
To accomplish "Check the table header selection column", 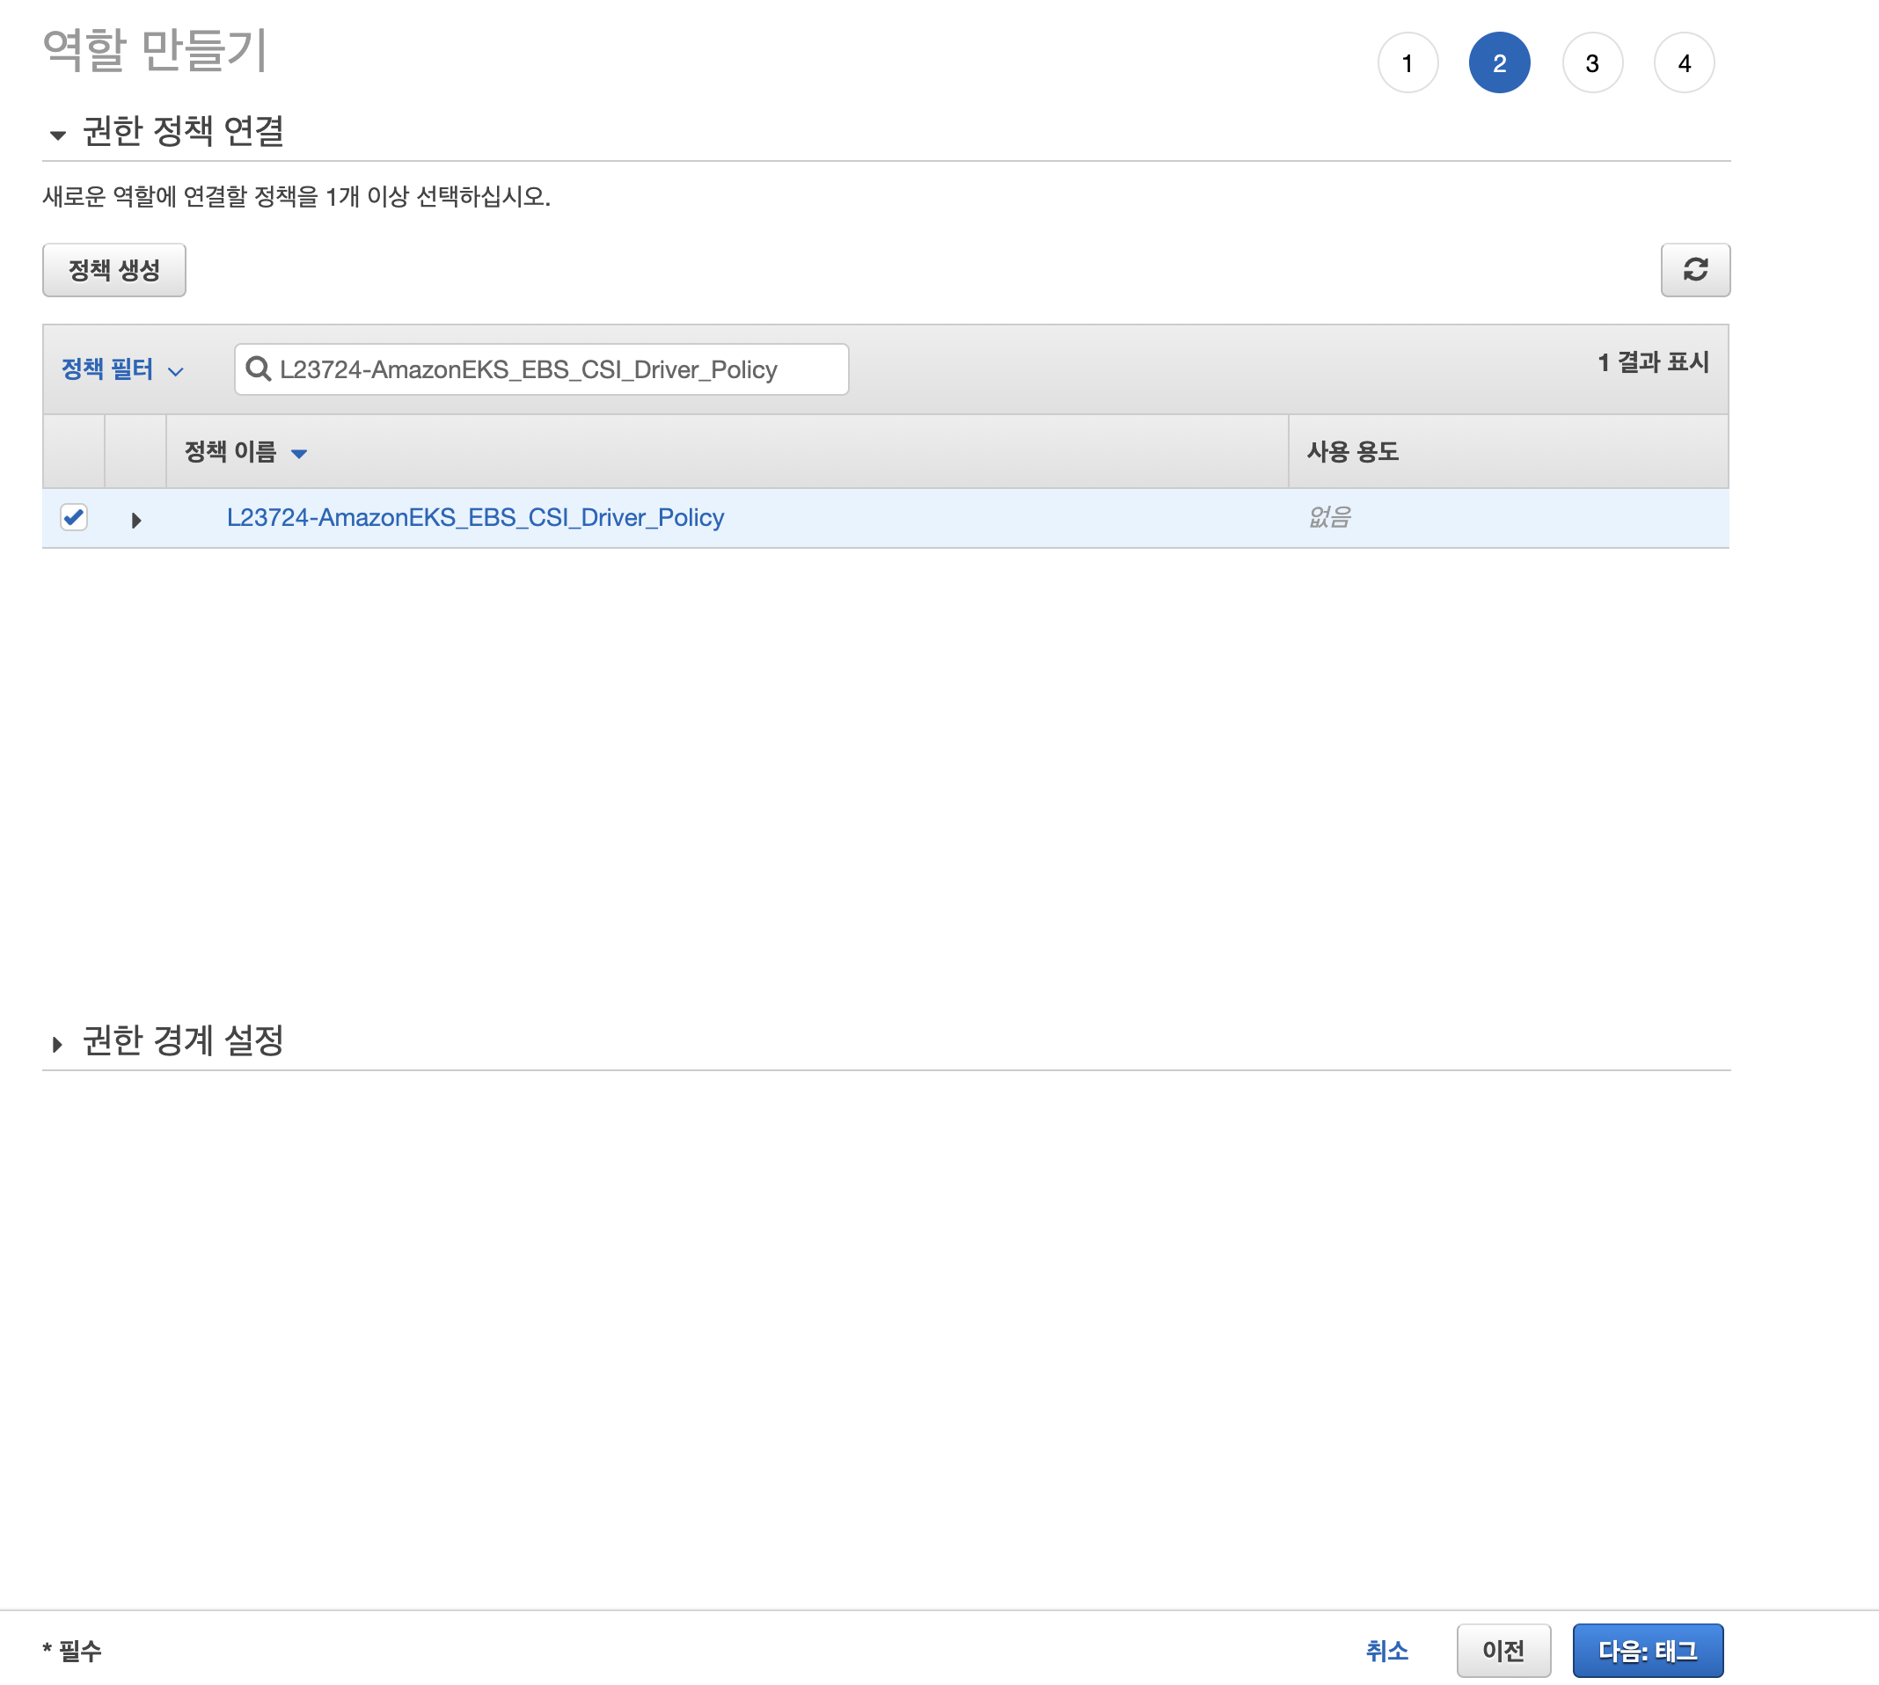I will [75, 451].
